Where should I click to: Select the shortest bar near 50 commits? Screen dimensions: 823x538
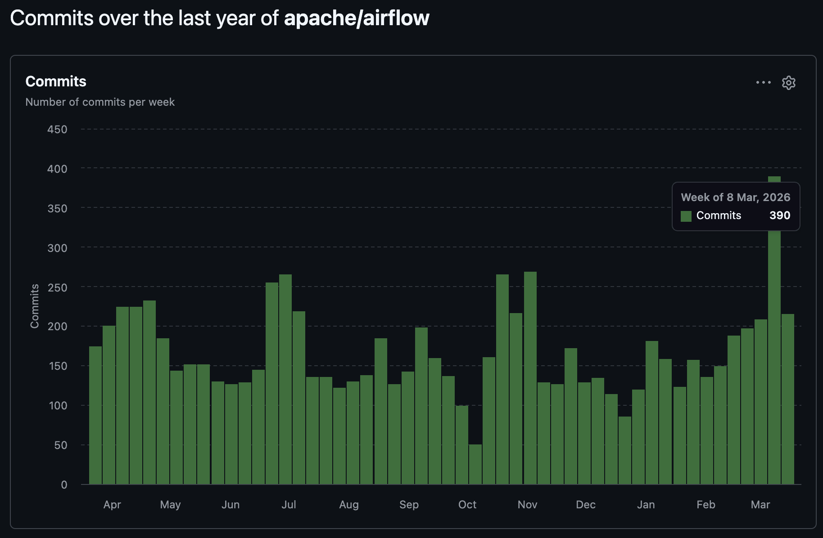pyautogui.click(x=475, y=464)
